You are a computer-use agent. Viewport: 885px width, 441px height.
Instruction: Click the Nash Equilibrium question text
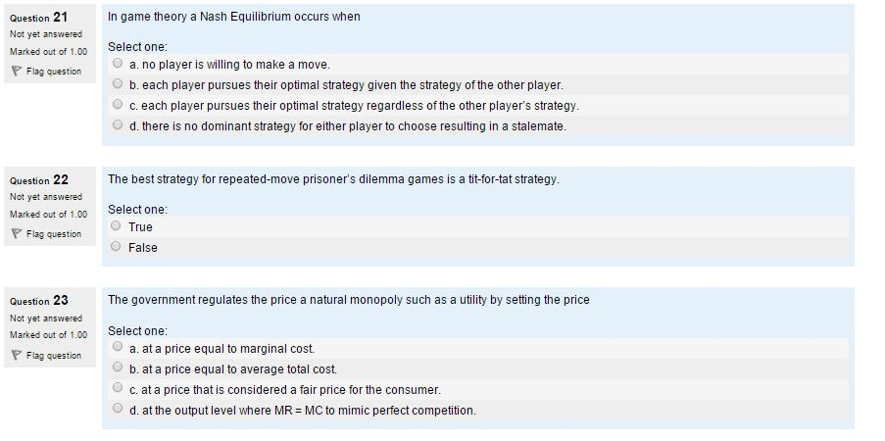click(x=233, y=17)
